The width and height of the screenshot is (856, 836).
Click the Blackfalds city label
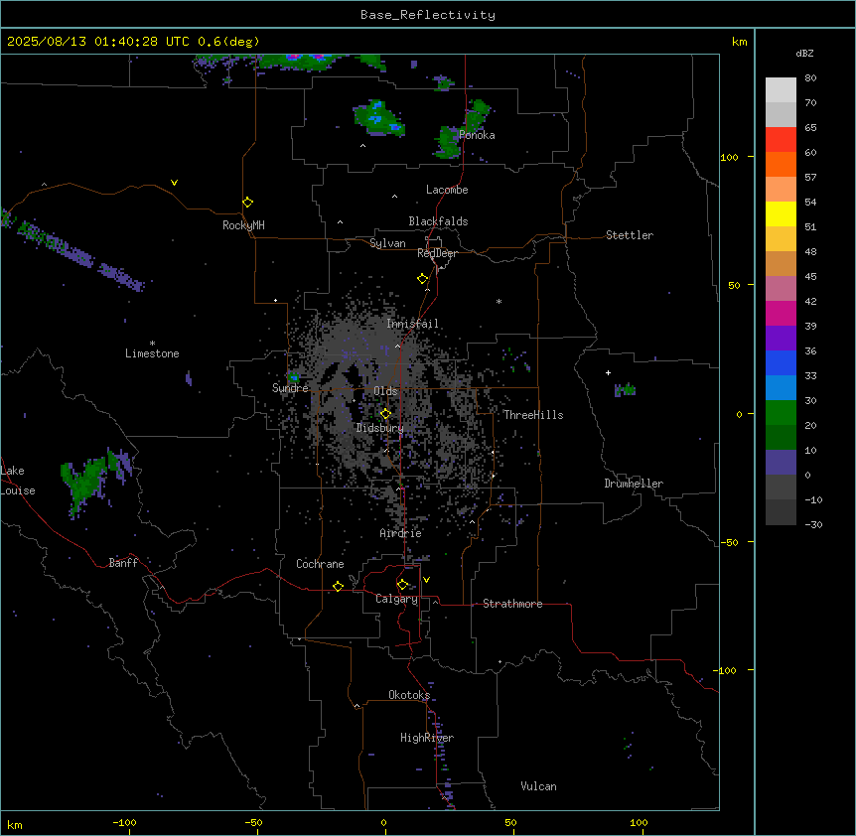click(x=438, y=221)
